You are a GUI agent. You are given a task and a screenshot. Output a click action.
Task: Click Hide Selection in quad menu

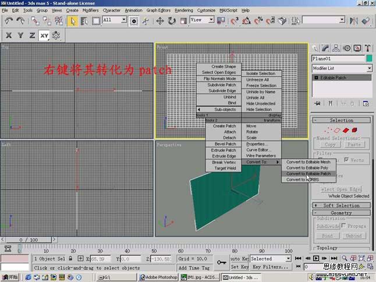point(259,109)
